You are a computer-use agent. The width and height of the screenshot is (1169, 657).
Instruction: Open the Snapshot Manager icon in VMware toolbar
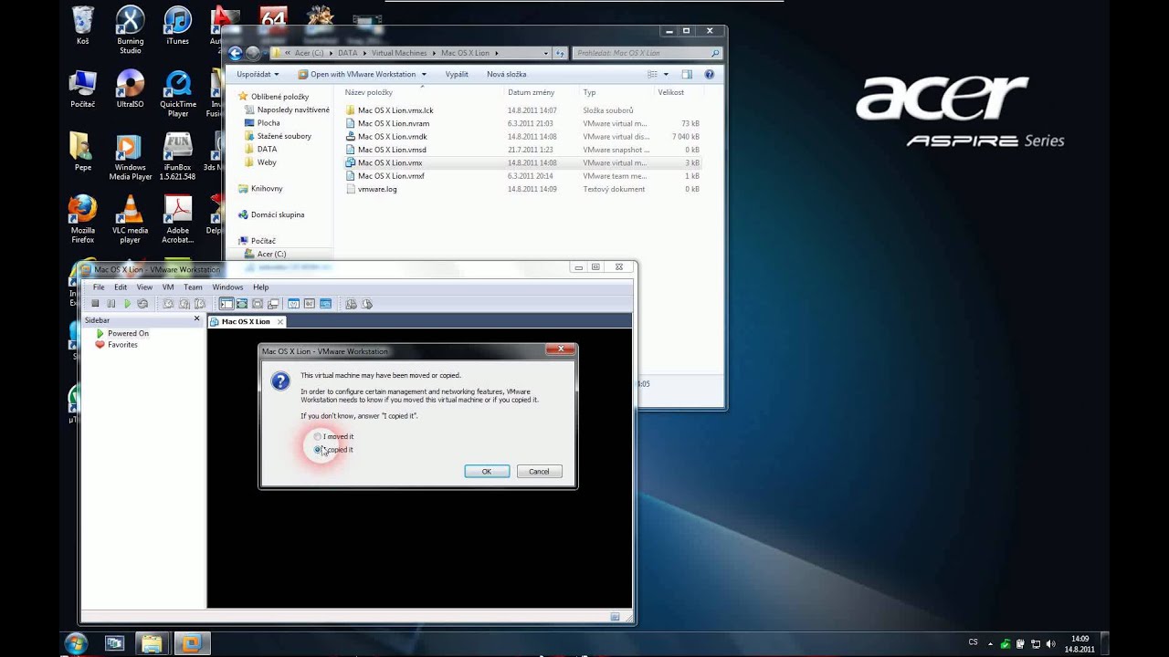[x=200, y=304]
